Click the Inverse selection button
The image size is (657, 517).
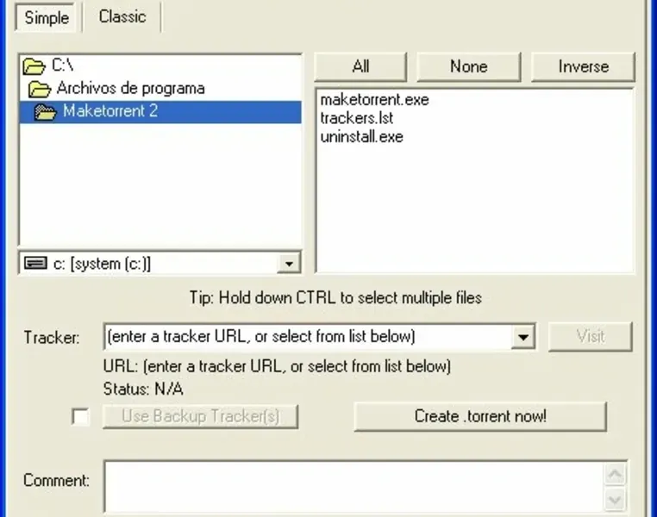[x=583, y=66]
